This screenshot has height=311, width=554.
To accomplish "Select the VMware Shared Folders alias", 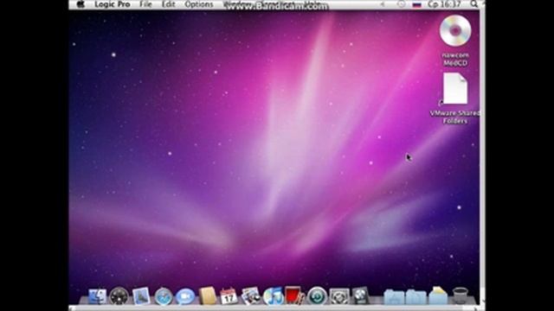I will pyautogui.click(x=455, y=89).
